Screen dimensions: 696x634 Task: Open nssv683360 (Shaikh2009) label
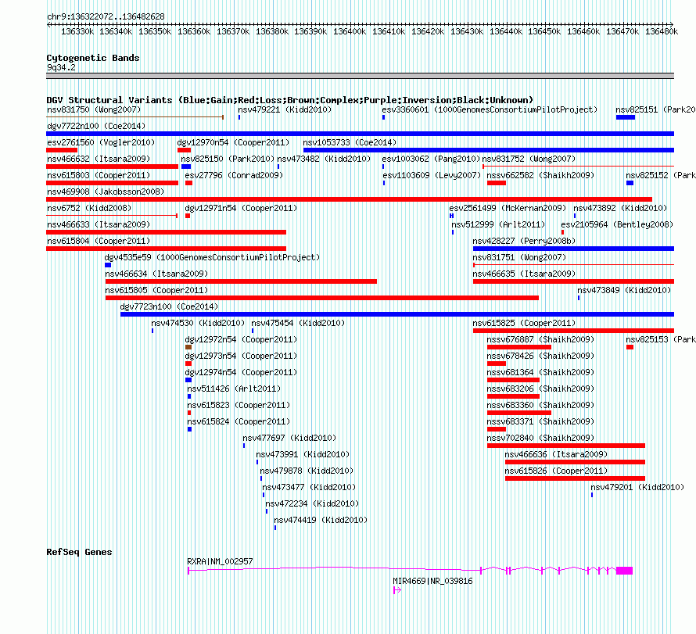pyautogui.click(x=540, y=405)
